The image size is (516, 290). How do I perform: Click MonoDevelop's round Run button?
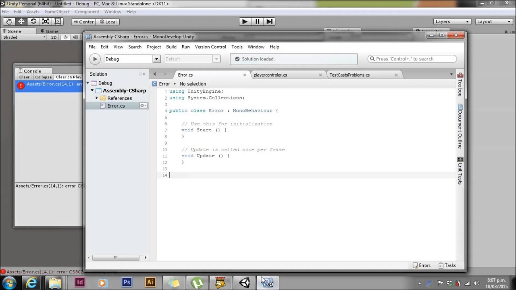pyautogui.click(x=95, y=59)
